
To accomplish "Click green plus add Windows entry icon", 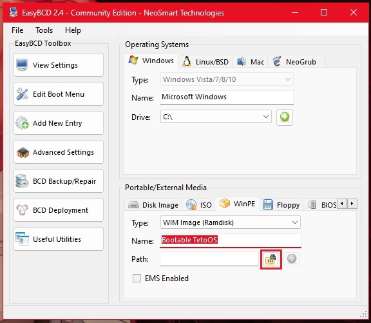I will [x=285, y=117].
